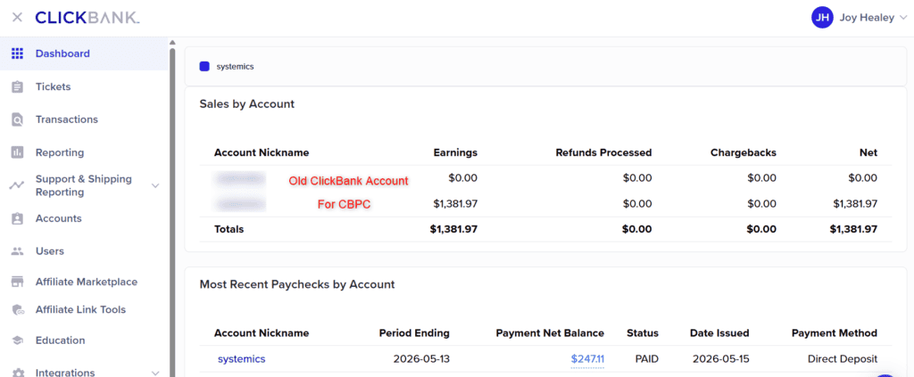Image resolution: width=914 pixels, height=377 pixels.
Task: Expand Support & Shipping Reporting chevron
Action: coord(155,185)
